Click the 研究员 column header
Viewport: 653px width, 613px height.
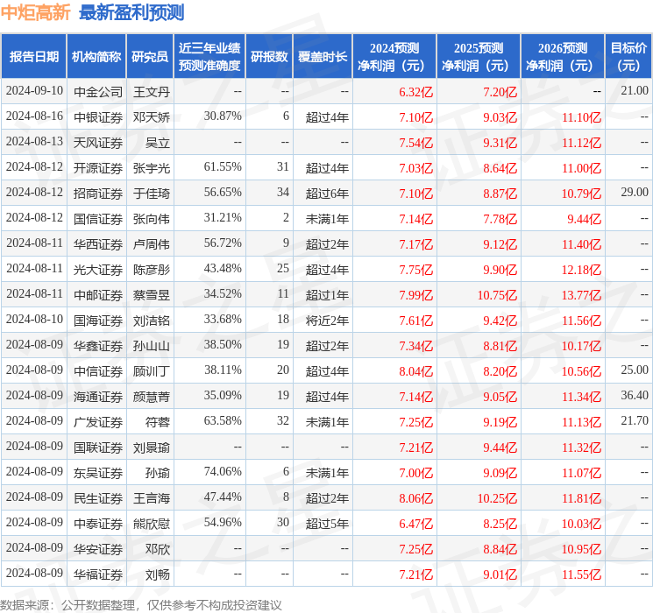(150, 57)
